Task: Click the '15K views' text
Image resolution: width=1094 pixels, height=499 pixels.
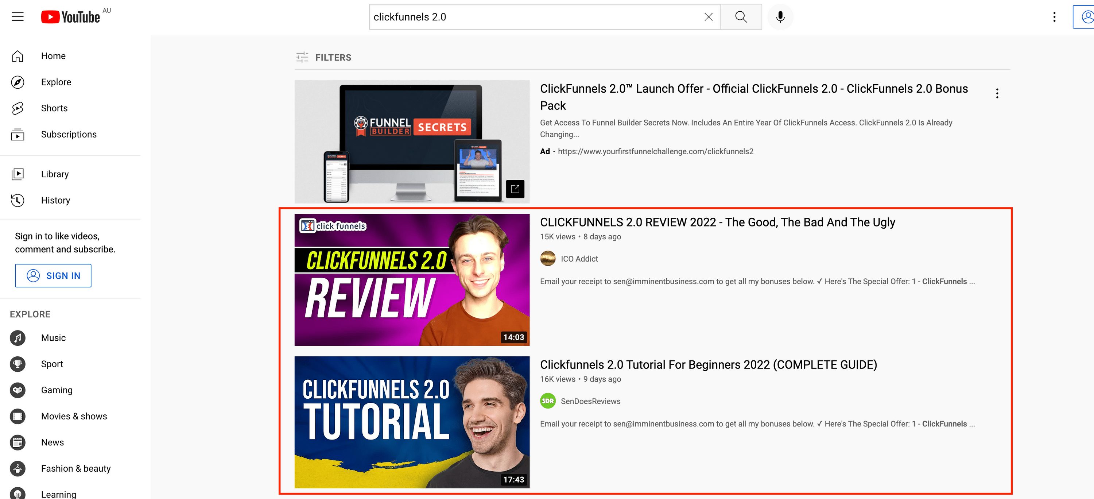Action: pyautogui.click(x=558, y=236)
